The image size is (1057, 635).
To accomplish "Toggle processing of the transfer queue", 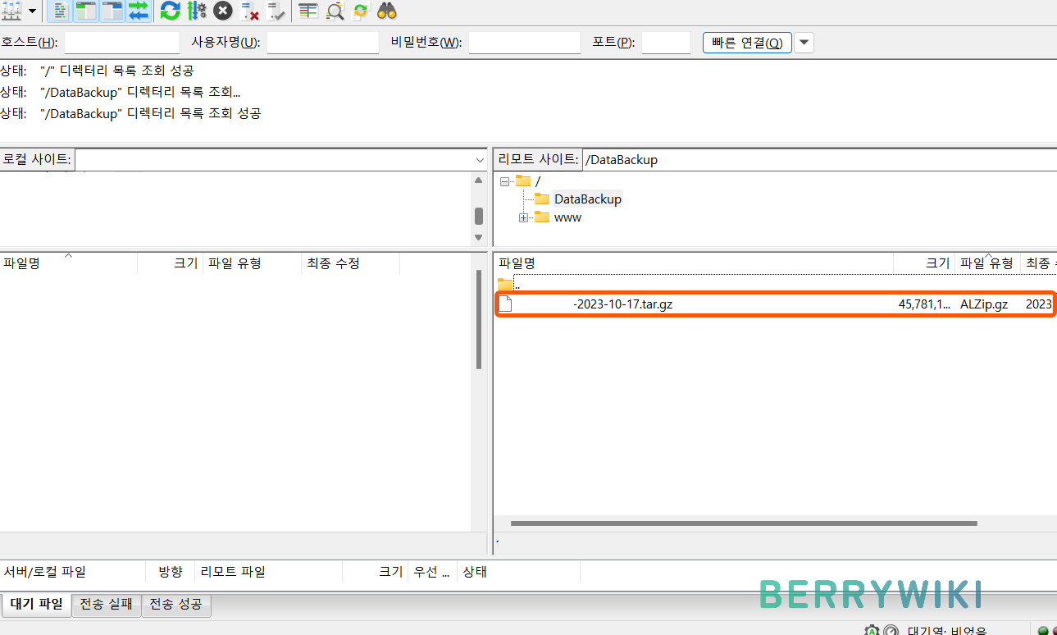I will click(197, 11).
